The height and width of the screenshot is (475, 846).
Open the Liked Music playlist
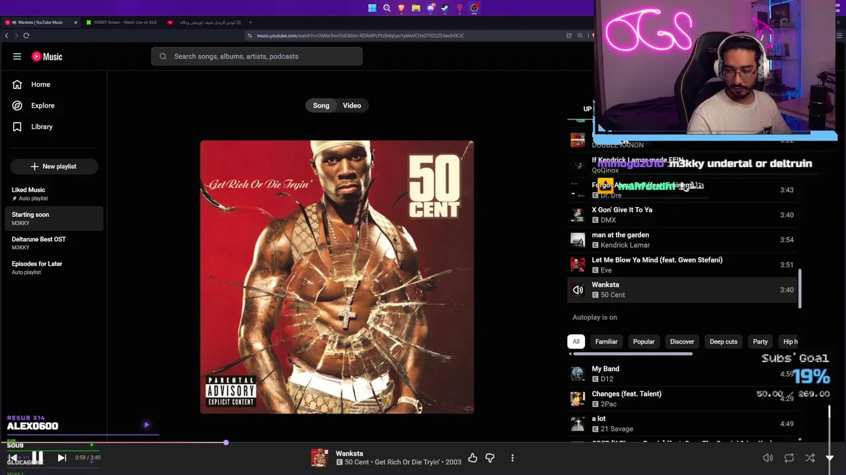[54, 194]
